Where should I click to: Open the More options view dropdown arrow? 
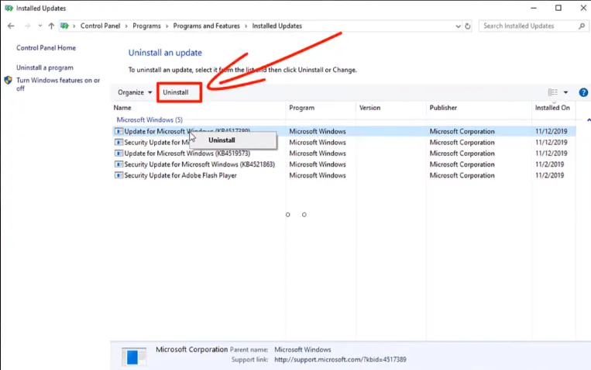pyautogui.click(x=565, y=92)
